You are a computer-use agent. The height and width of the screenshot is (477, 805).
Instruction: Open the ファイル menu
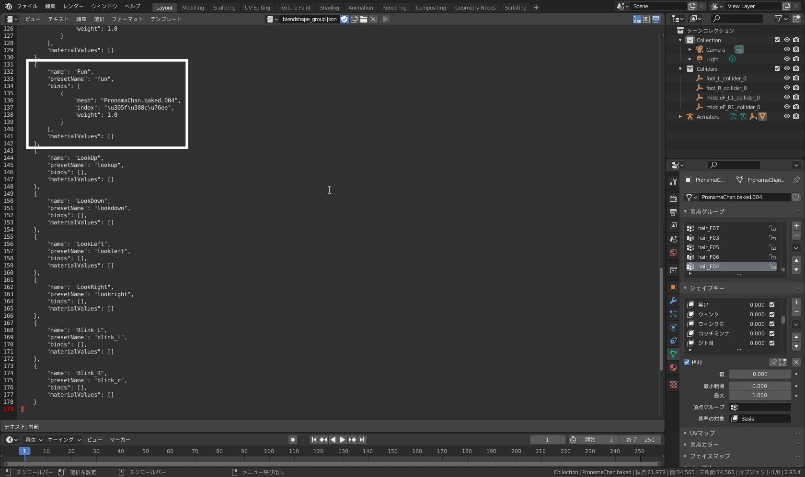pyautogui.click(x=27, y=7)
